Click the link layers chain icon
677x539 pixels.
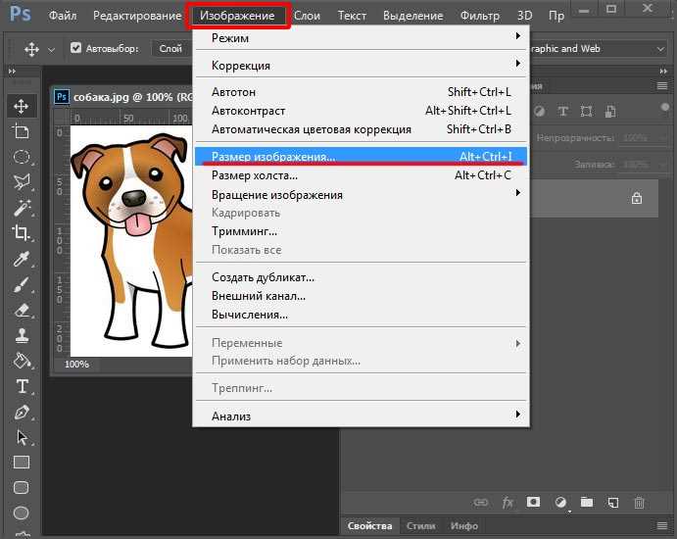[480, 503]
